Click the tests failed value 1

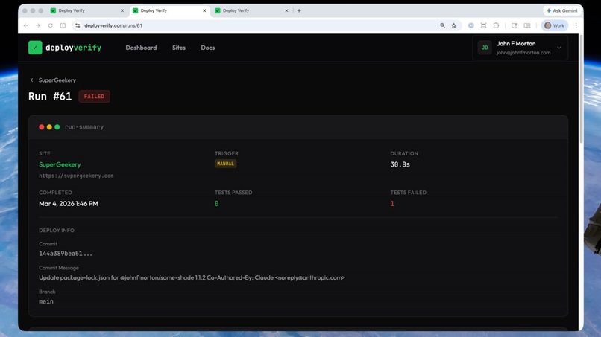[x=392, y=204]
